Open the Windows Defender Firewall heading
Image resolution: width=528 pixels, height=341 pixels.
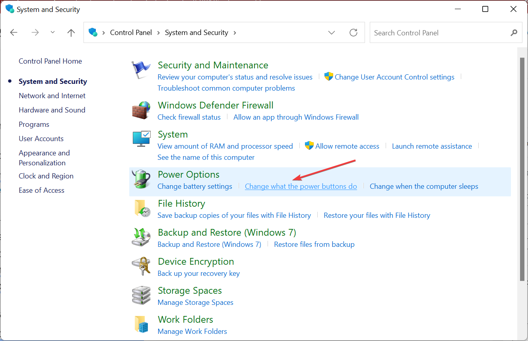(x=215, y=105)
